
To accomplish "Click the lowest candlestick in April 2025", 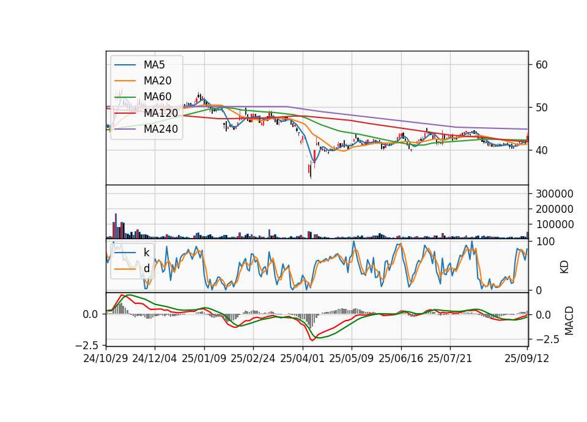I will click(x=311, y=171).
